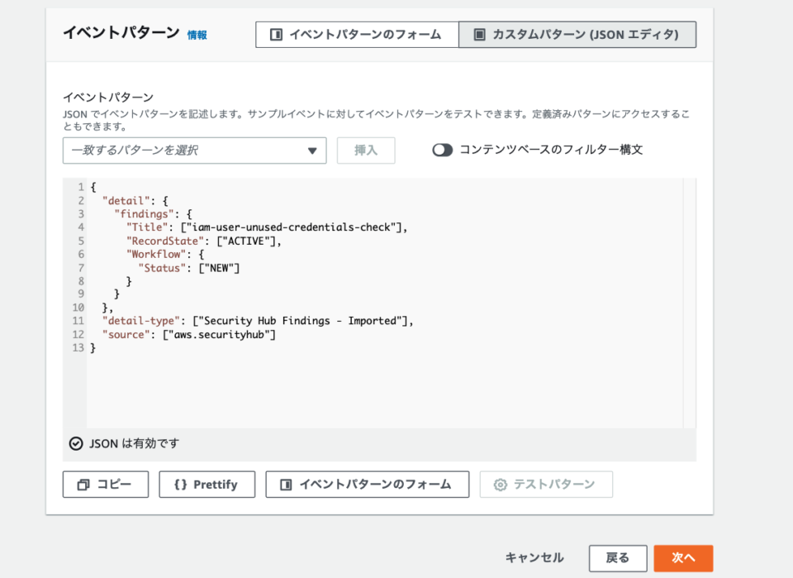
Task: Click the checkmark icon beside JSON は有効です
Action: point(74,443)
